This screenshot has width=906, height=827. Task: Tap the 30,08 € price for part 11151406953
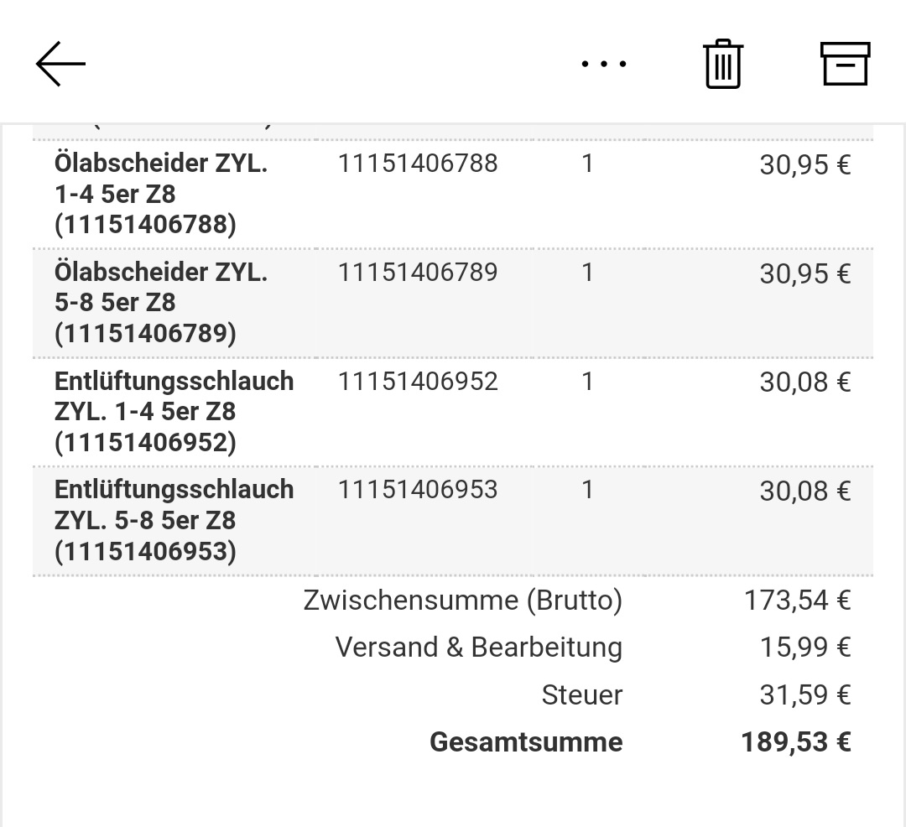pos(804,491)
